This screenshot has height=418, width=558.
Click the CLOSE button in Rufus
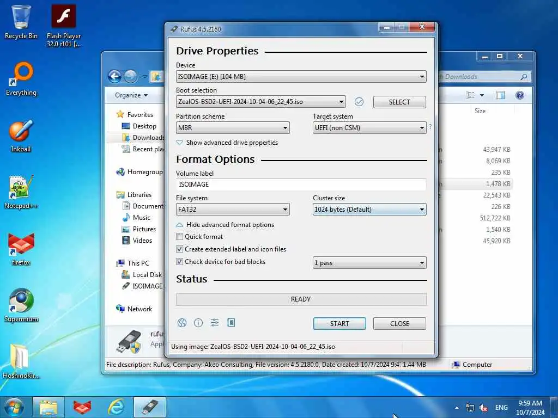(399, 323)
